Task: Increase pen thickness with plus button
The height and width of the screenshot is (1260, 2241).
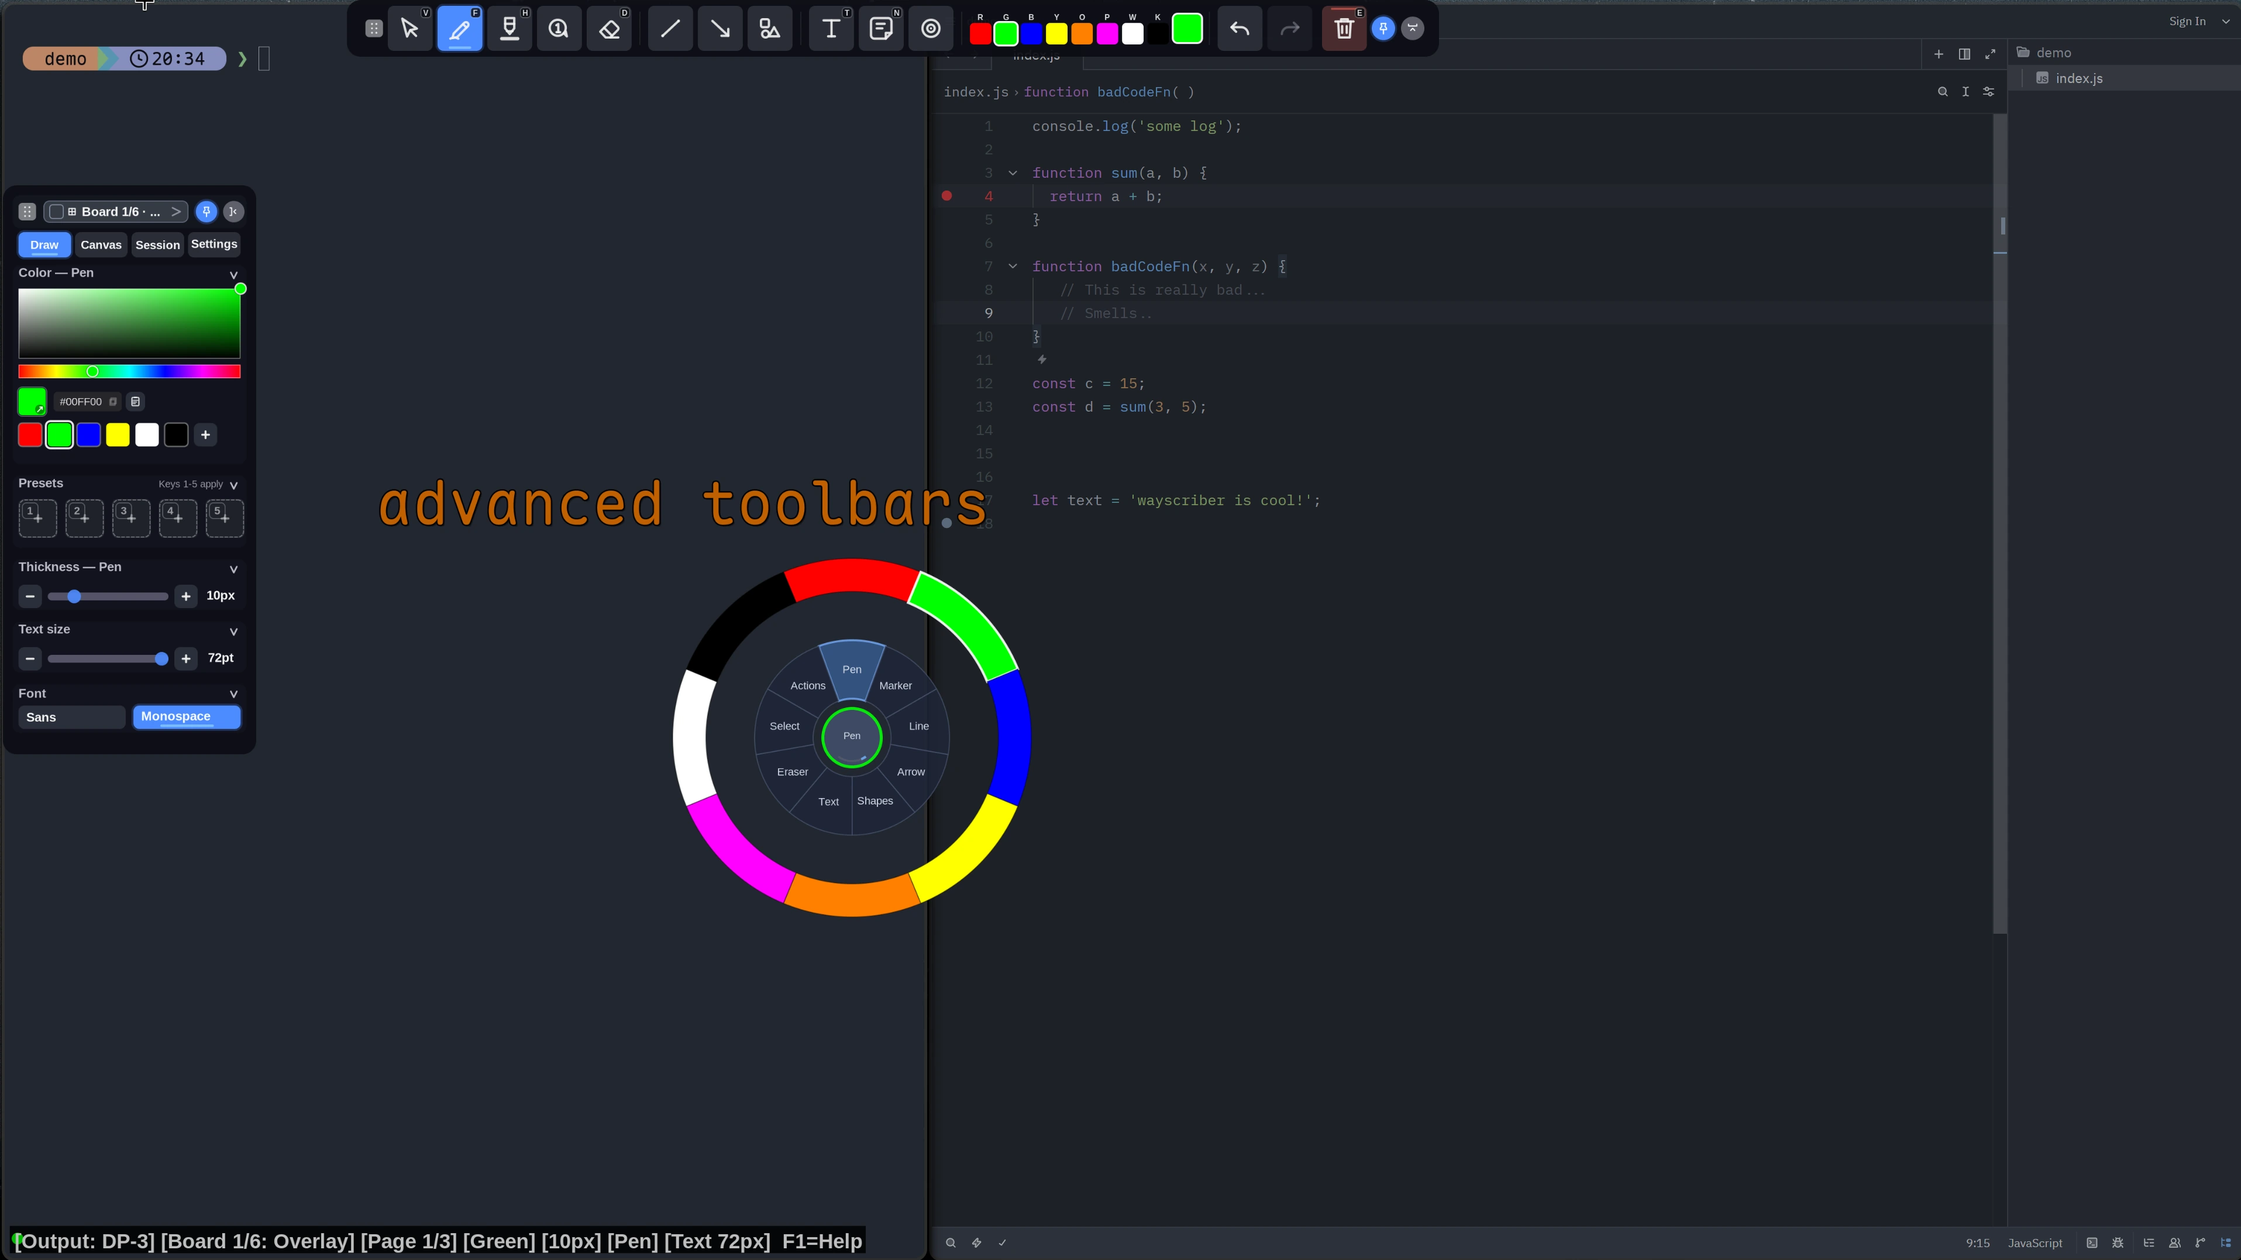Action: tap(185, 596)
